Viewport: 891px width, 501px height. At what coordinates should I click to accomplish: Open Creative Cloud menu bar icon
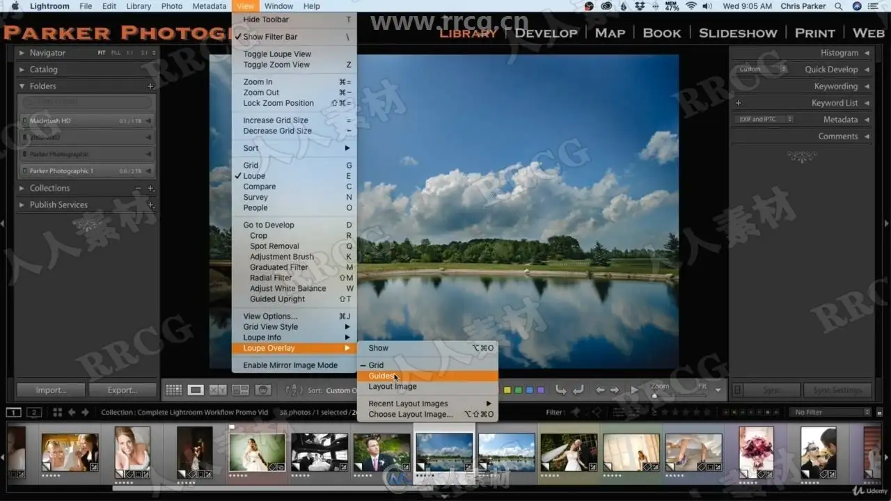606,6
